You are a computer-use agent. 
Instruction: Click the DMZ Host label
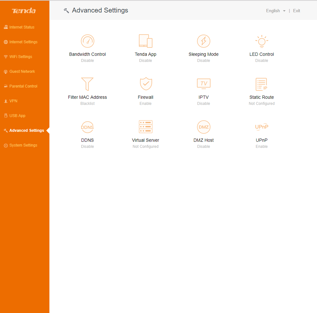point(204,140)
